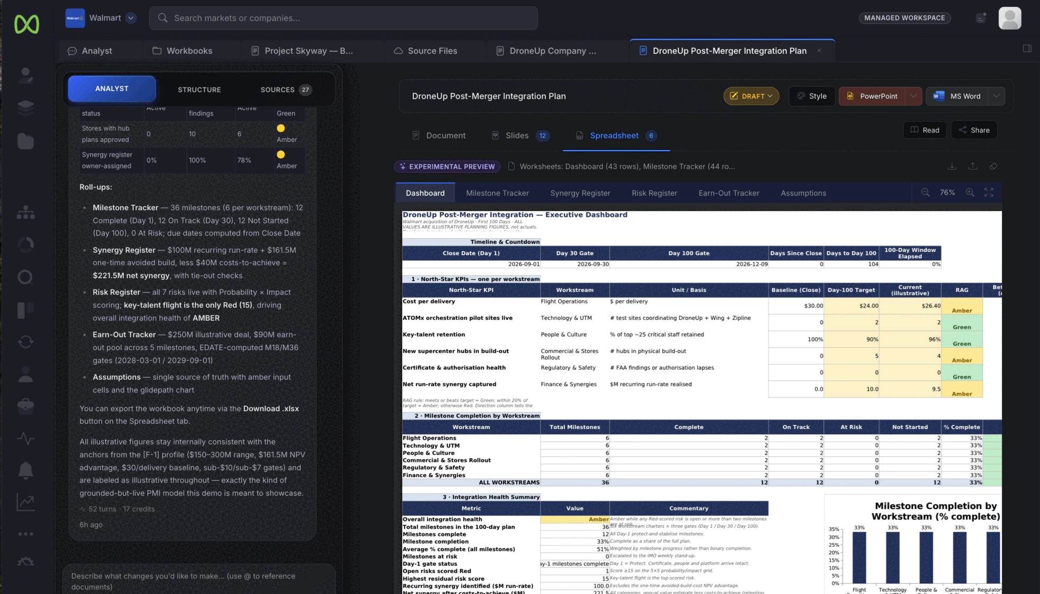The width and height of the screenshot is (1040, 594).
Task: Click the eraser icon above the spreadsheet
Action: (993, 167)
